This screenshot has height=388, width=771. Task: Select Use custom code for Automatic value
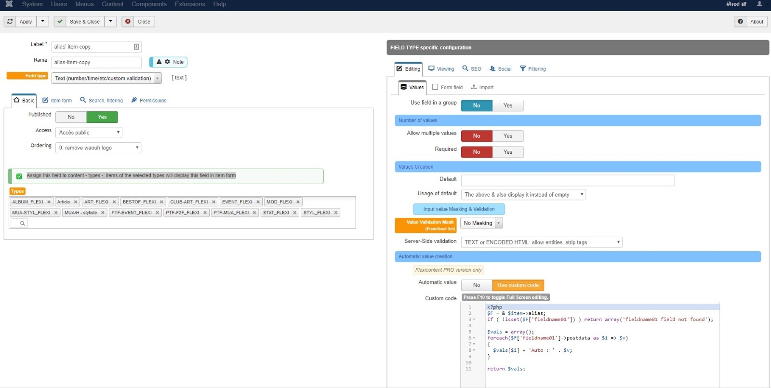click(518, 285)
